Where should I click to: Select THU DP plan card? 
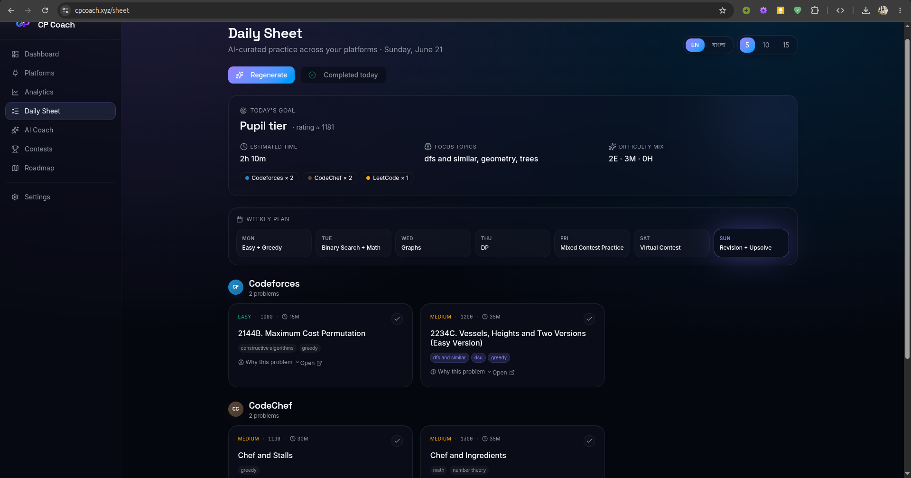tap(512, 243)
